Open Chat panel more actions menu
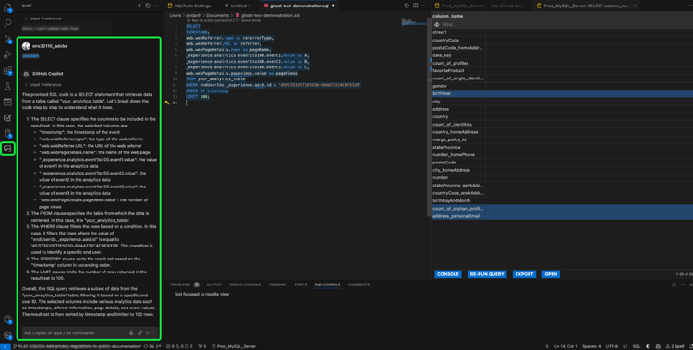 pyautogui.click(x=156, y=6)
